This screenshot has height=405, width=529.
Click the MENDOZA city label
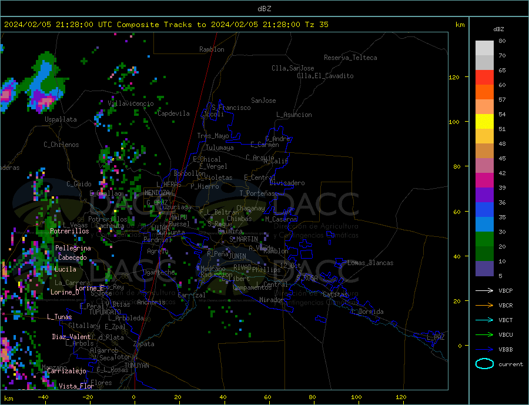158,193
